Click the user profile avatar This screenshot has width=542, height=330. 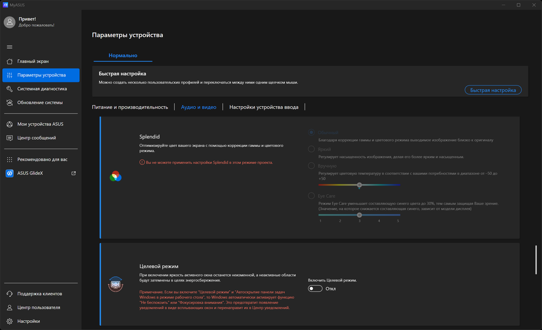click(9, 22)
